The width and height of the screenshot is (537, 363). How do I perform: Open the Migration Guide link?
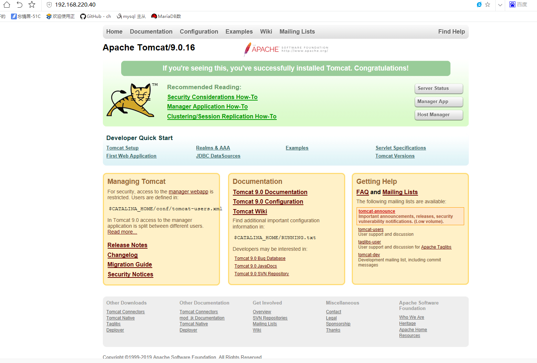coord(130,265)
